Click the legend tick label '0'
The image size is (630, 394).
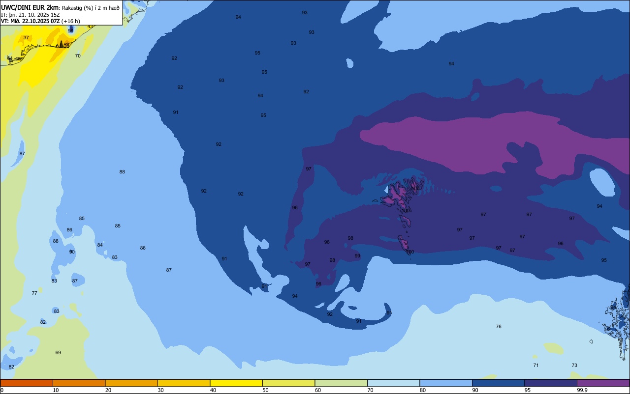2,390
